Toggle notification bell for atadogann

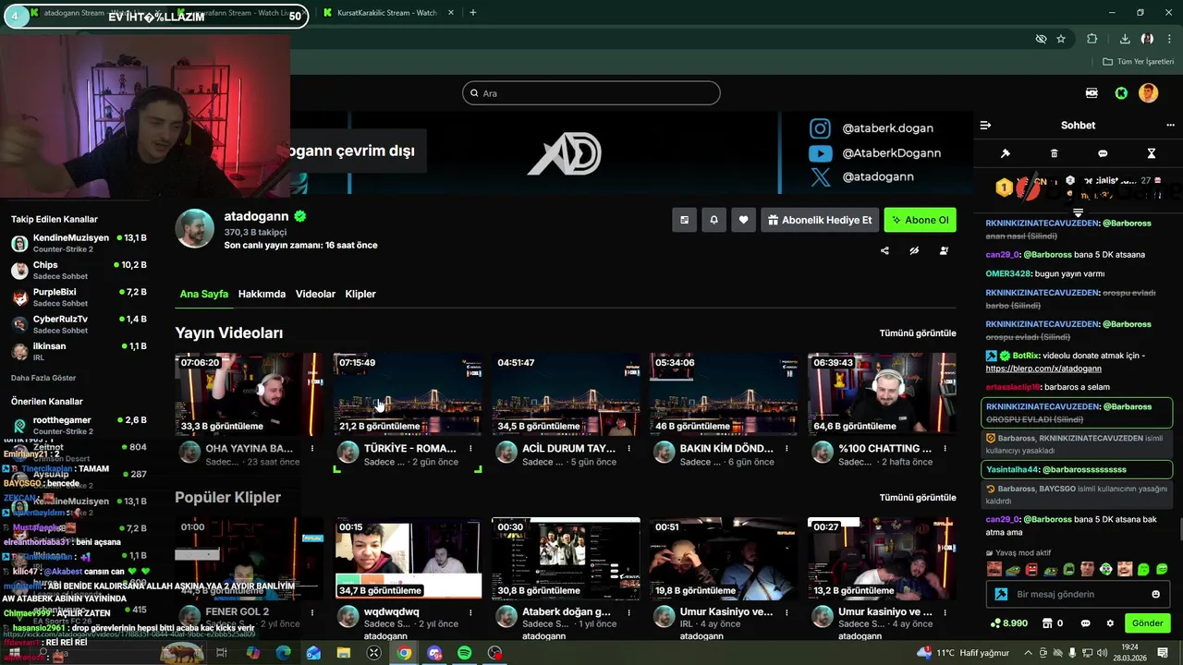click(x=713, y=220)
